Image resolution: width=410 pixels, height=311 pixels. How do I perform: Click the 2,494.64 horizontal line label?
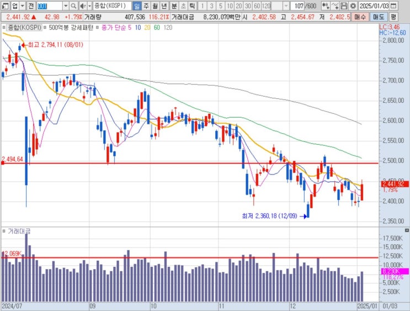point(12,159)
